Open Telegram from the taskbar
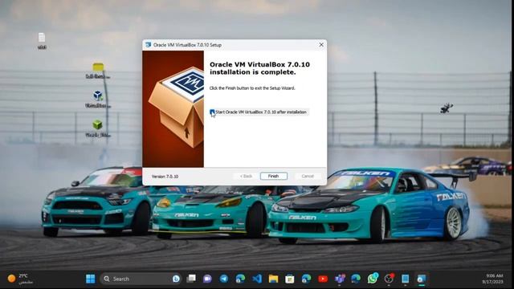This screenshot has width=514, height=289. [224, 279]
